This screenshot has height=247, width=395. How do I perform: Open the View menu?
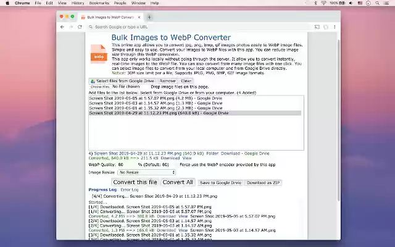(62, 3)
